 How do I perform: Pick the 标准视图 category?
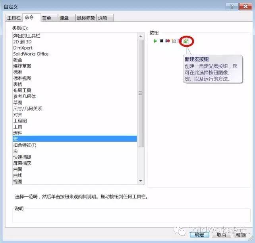point(75,78)
